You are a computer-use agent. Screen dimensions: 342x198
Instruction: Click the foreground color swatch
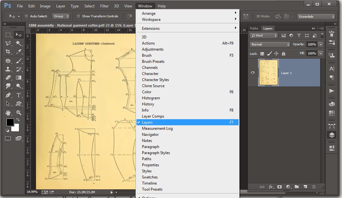coord(10,123)
